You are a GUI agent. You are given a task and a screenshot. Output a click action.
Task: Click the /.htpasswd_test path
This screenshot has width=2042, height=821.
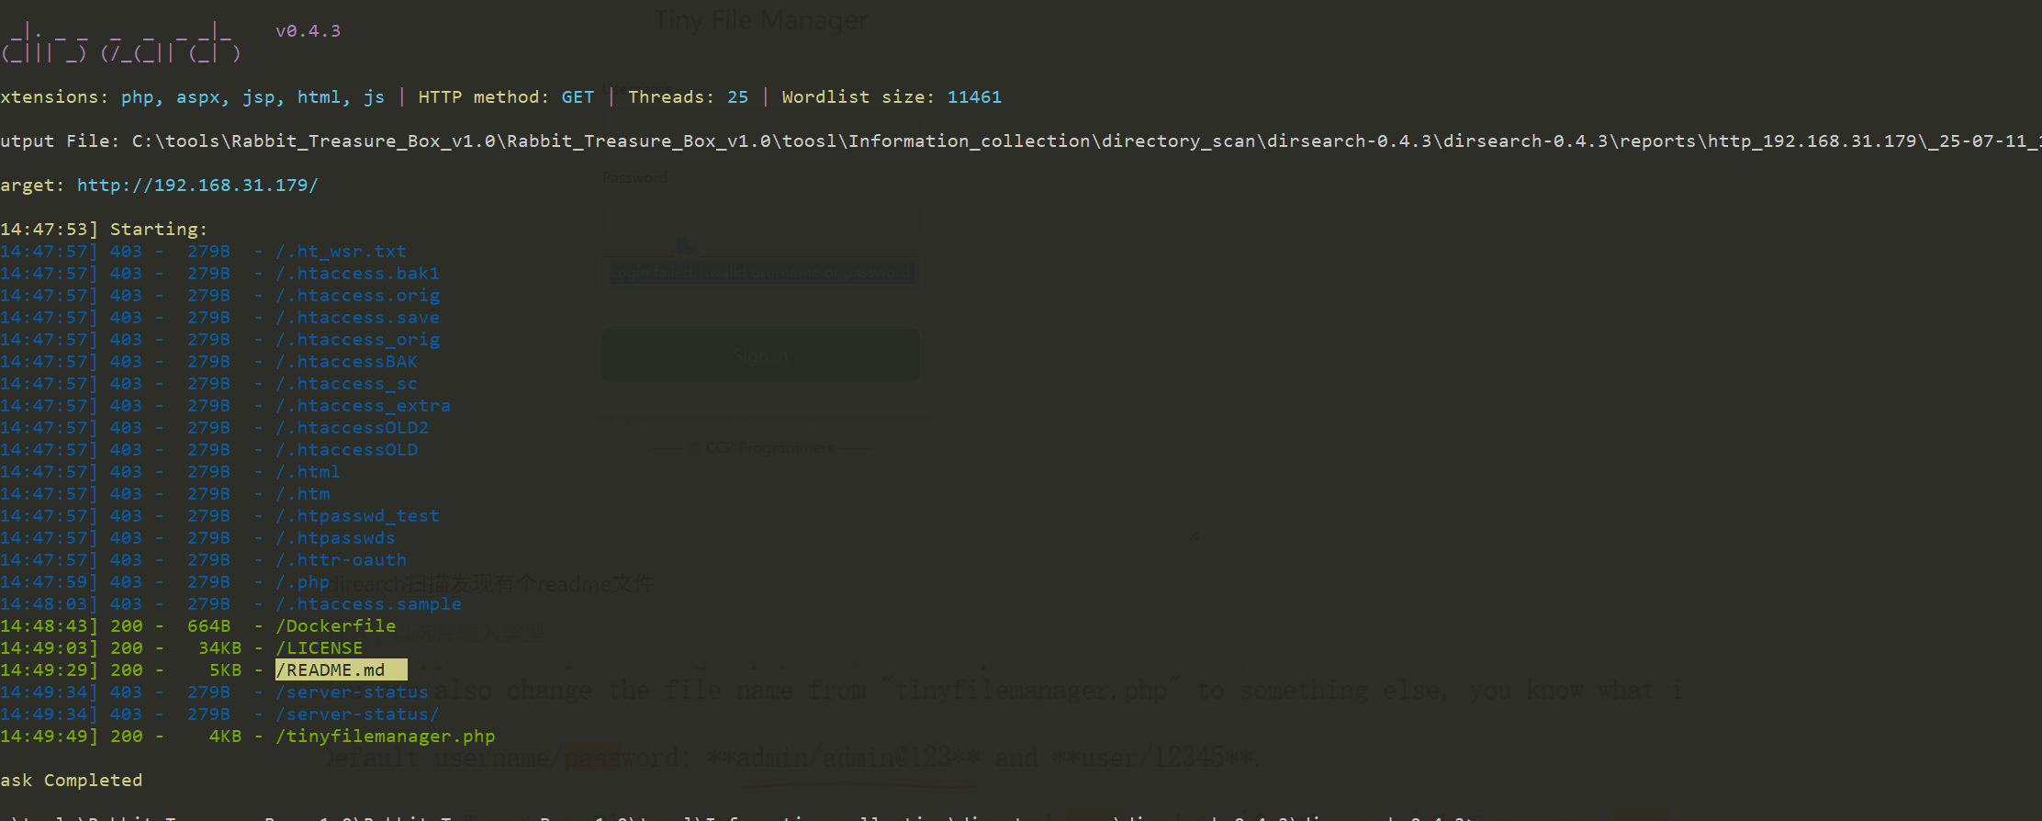358,516
